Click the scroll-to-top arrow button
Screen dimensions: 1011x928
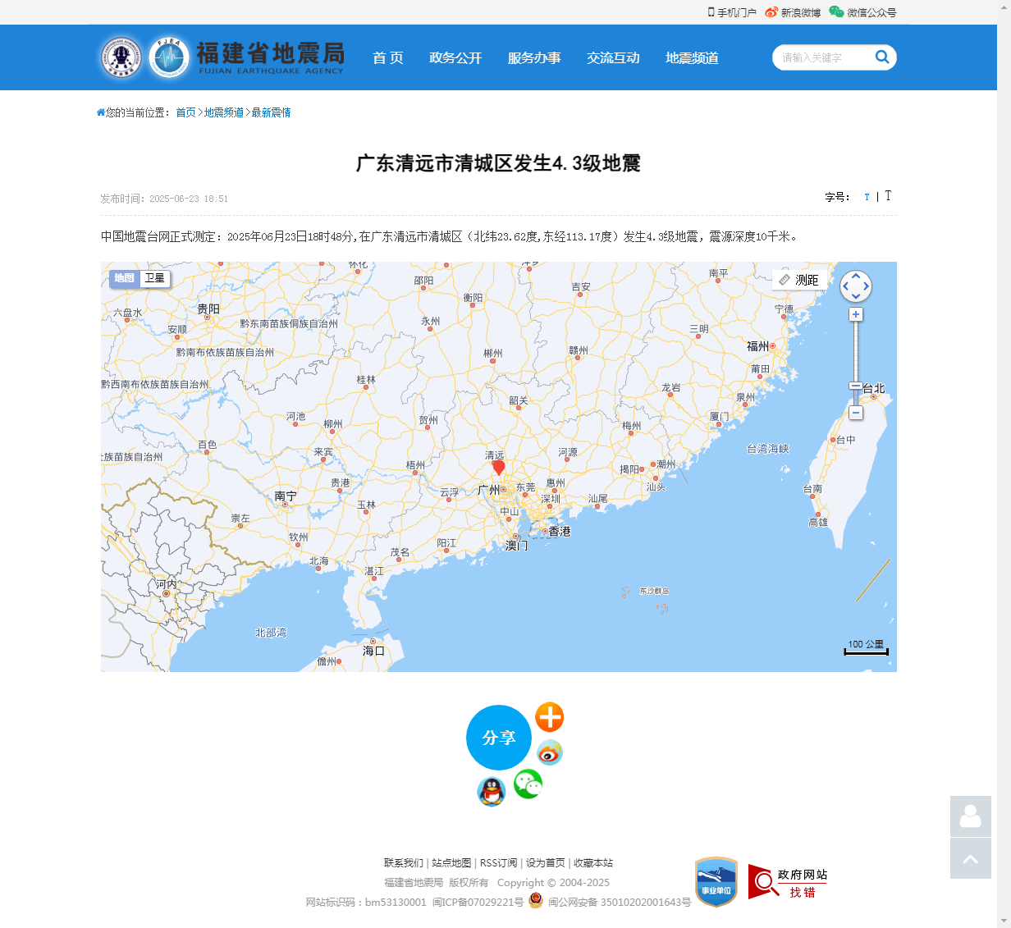970,858
